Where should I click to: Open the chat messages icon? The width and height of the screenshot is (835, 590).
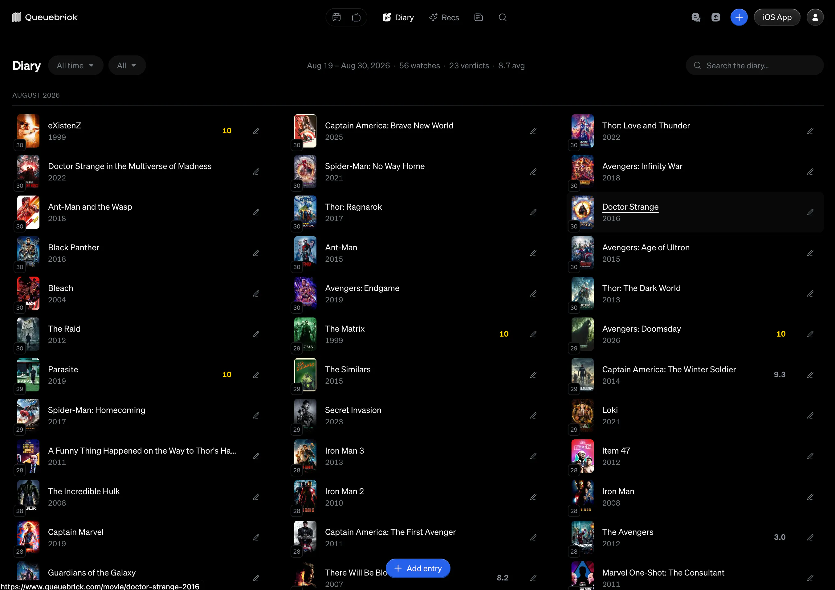(x=696, y=17)
